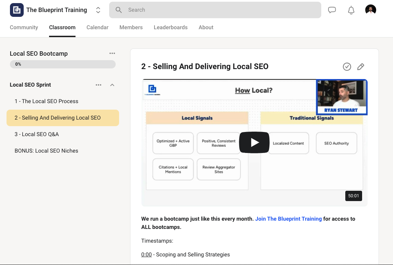Click Join The Blueprint Training link
The image size is (393, 265).
coord(288,219)
